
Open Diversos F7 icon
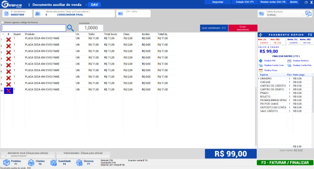[x=79, y=163]
